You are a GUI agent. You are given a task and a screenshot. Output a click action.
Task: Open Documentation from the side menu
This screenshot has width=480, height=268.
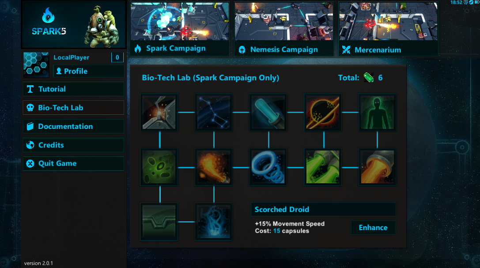(x=73, y=126)
